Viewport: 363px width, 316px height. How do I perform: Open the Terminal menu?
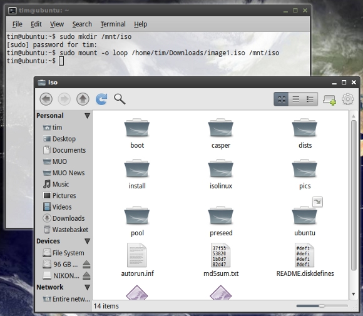click(x=113, y=24)
